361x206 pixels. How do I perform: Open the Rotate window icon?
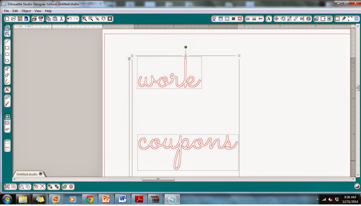pyautogui.click(x=283, y=19)
